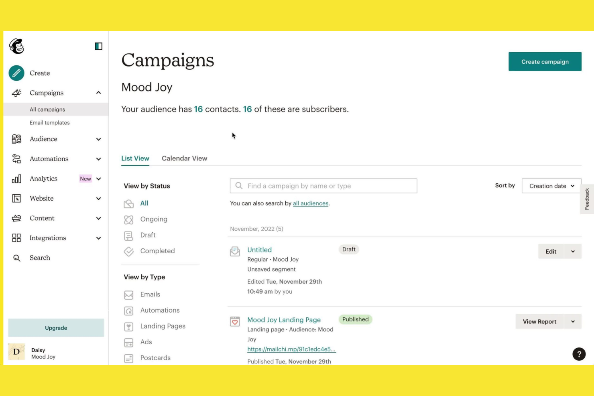Open the Create menu item label
This screenshot has width=594, height=396.
[x=40, y=73]
